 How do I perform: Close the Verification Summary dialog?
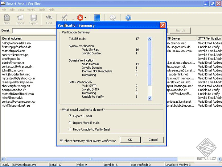162,25
